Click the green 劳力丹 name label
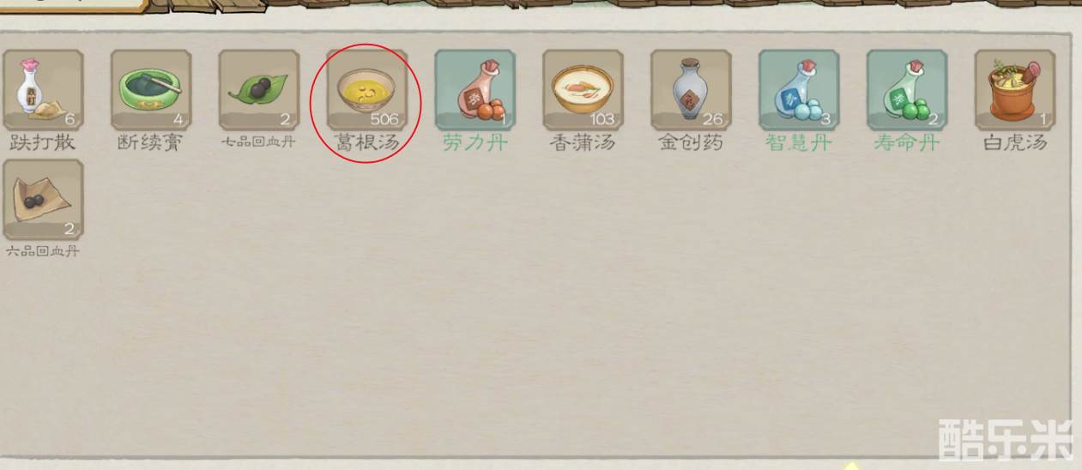The width and height of the screenshot is (1082, 470). click(475, 142)
